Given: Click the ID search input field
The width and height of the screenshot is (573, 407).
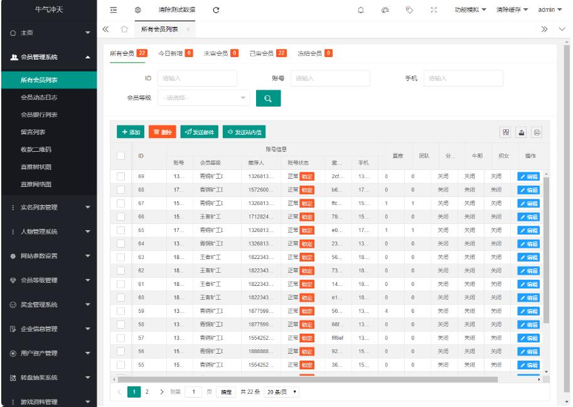Looking at the screenshot, I should click(197, 78).
